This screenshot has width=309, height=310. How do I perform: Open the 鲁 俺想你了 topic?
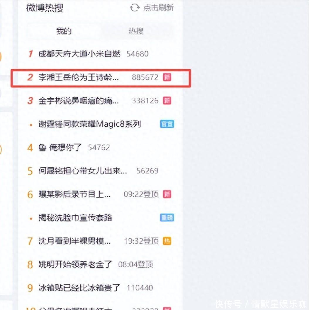tap(60, 147)
